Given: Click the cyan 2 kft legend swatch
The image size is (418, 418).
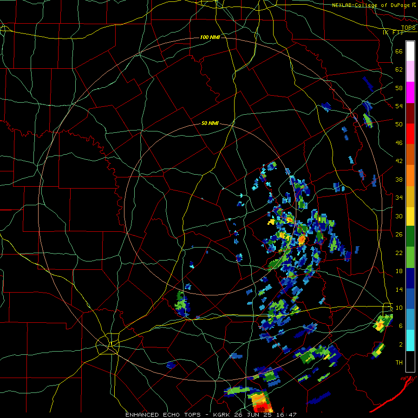Looking at the screenshot, I should 410,340.
